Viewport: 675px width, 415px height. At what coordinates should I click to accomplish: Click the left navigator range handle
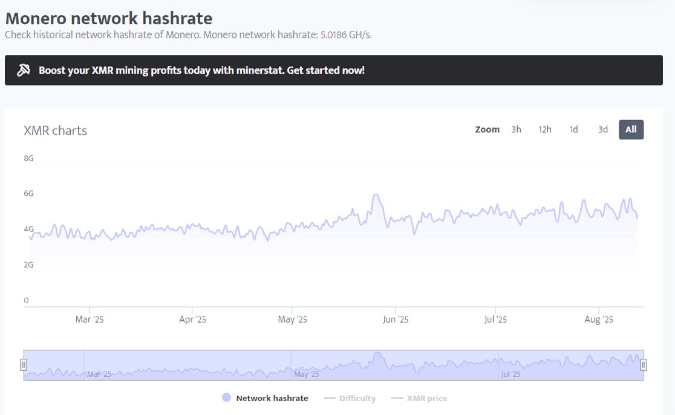(x=23, y=365)
